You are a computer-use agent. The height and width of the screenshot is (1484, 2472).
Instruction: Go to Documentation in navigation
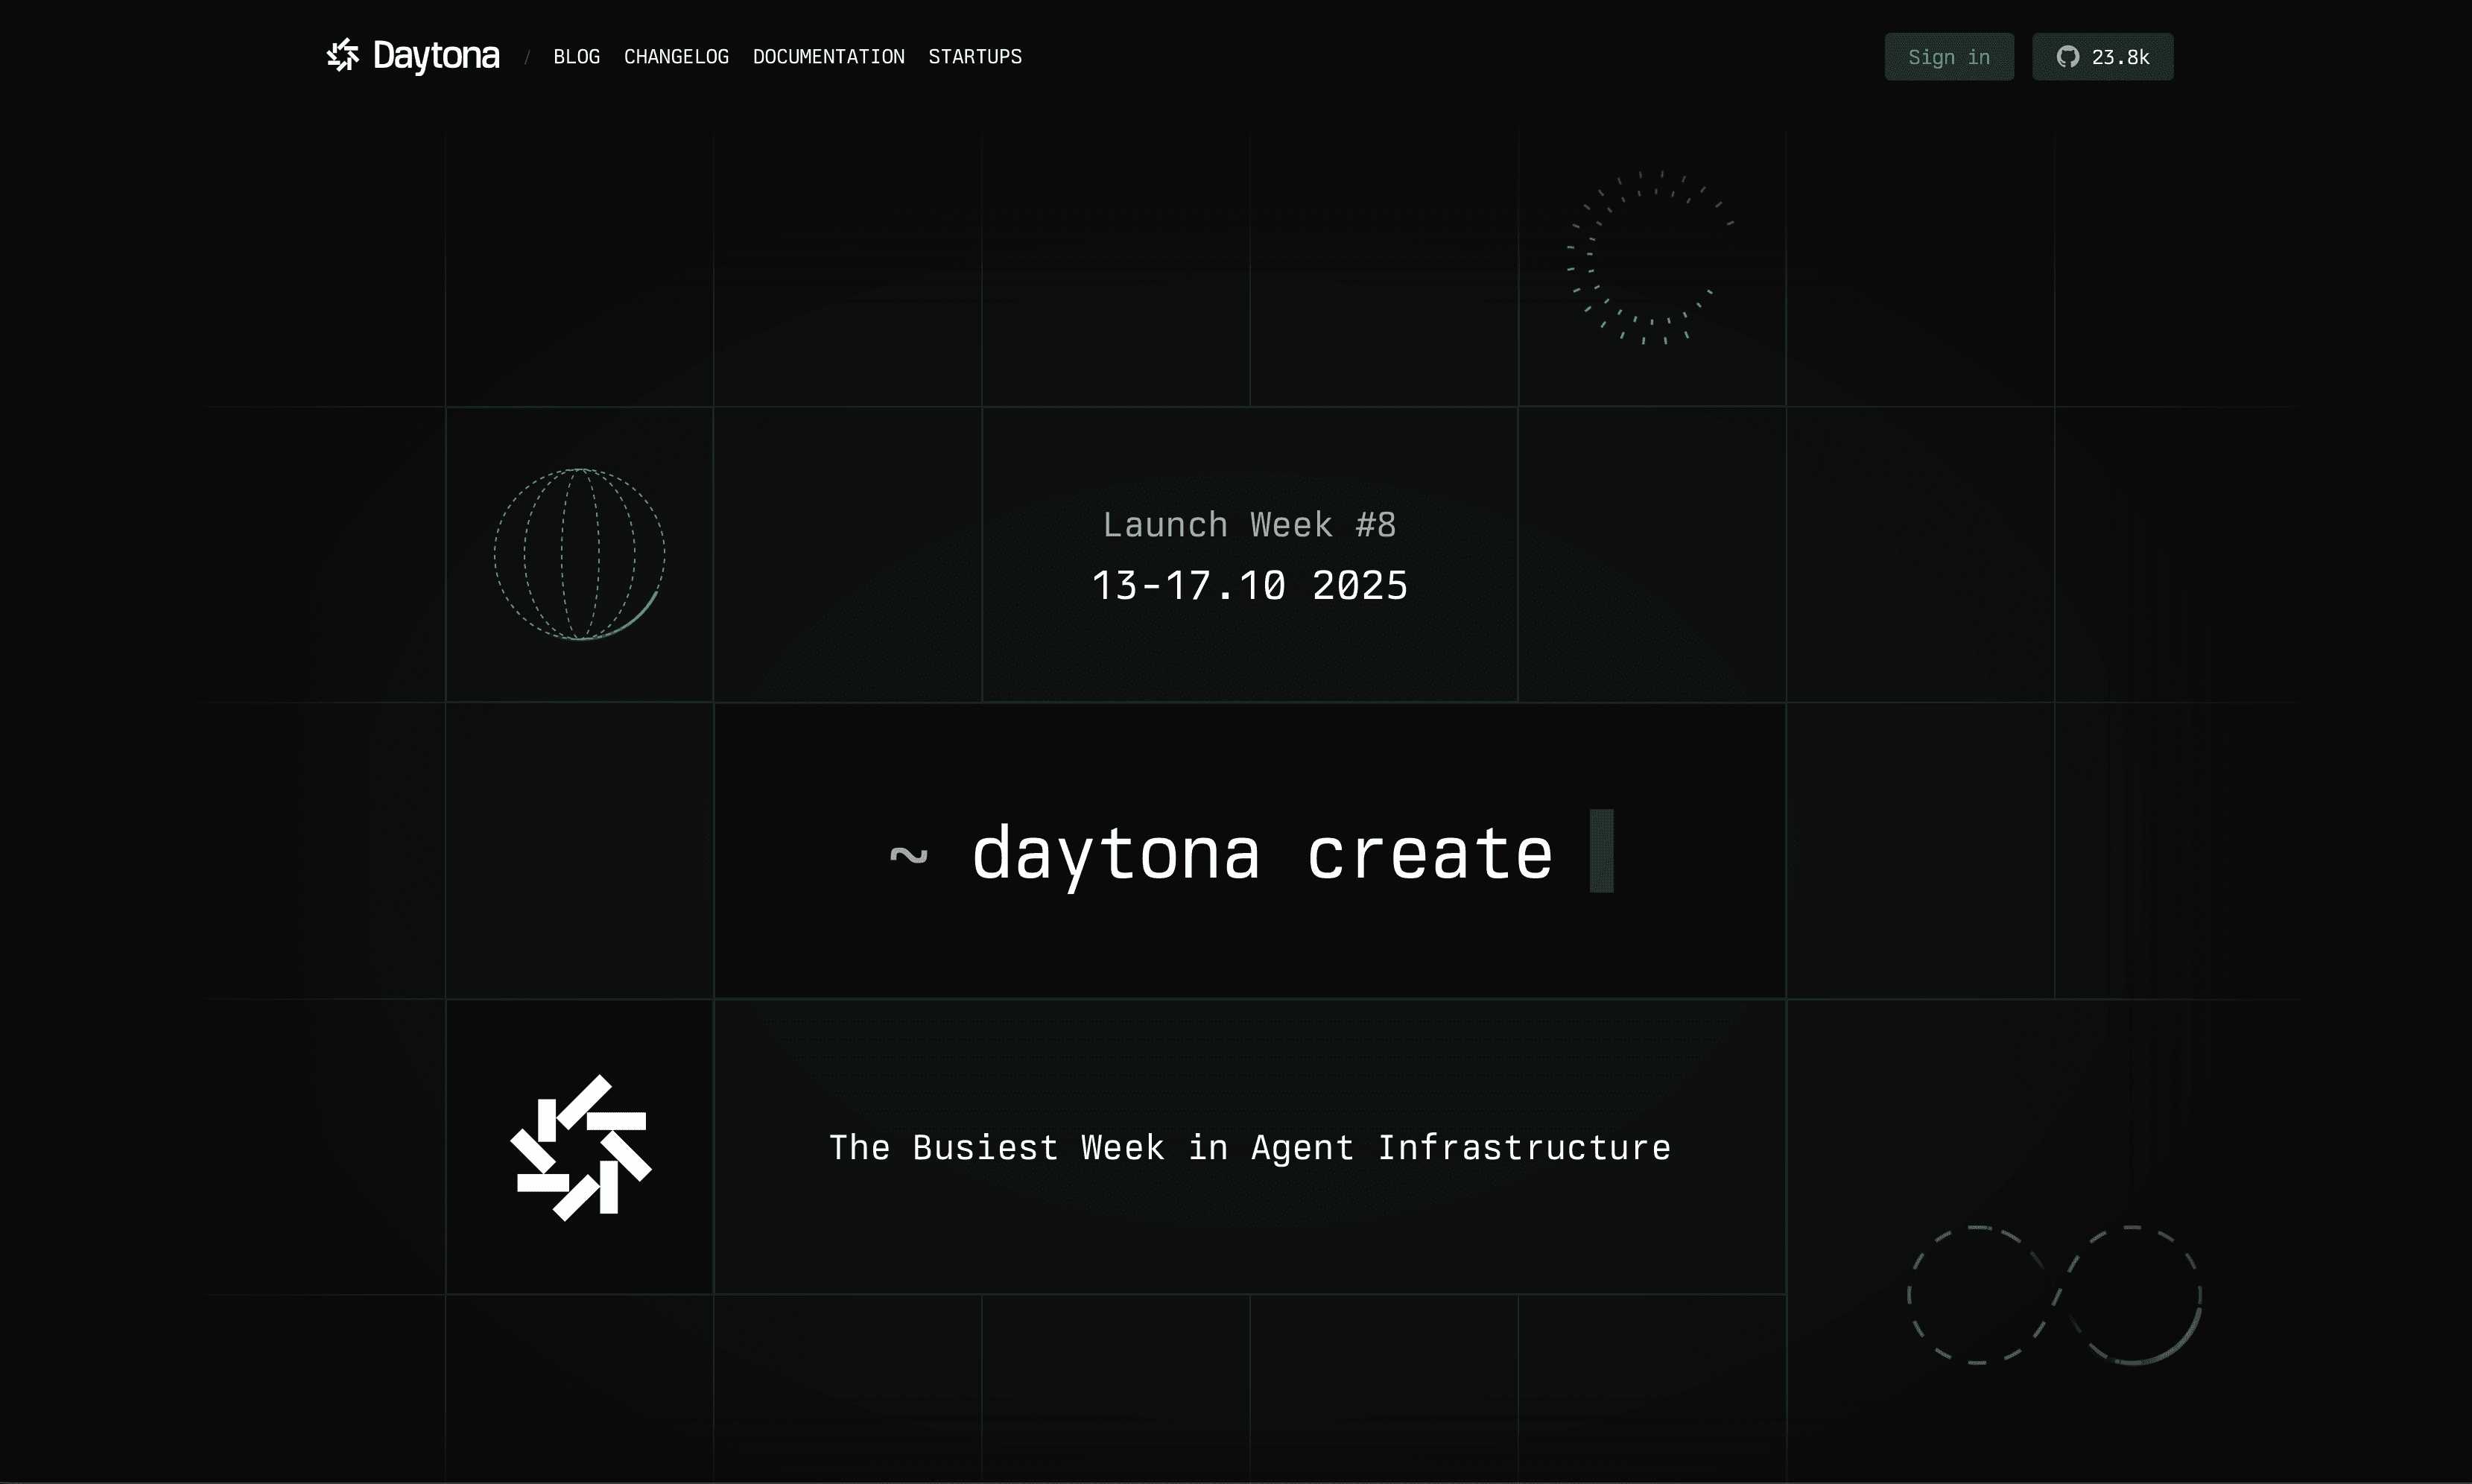click(828, 57)
